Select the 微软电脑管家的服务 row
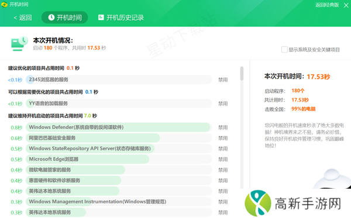The width and height of the screenshot is (351, 218). click(x=119, y=170)
